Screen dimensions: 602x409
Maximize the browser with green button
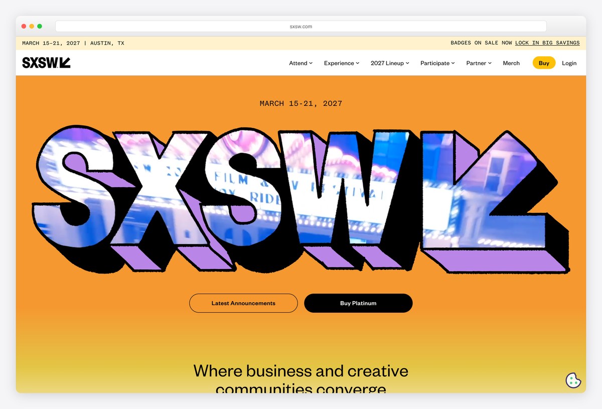coord(40,26)
